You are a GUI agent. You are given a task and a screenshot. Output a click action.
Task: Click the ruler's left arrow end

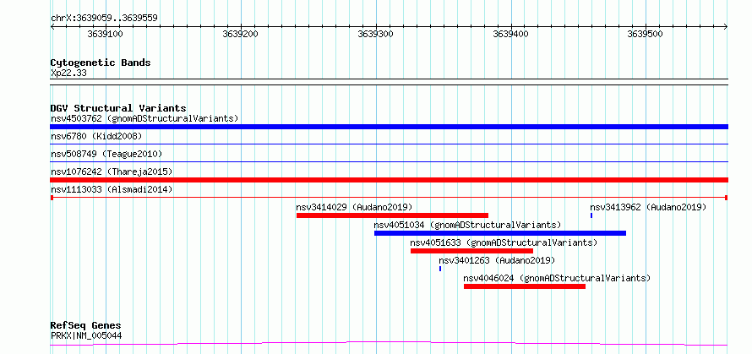click(52, 27)
